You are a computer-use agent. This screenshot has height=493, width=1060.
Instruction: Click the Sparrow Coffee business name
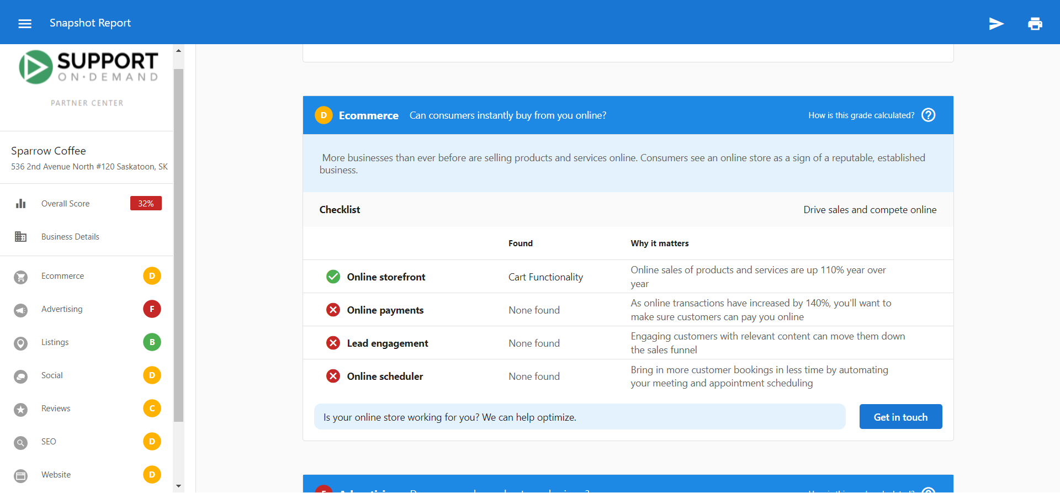click(49, 151)
